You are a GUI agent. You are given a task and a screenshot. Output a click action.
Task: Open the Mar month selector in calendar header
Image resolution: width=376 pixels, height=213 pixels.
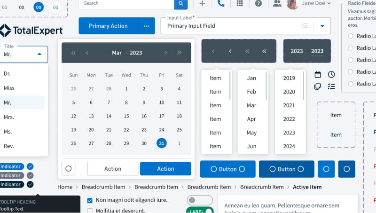(117, 53)
